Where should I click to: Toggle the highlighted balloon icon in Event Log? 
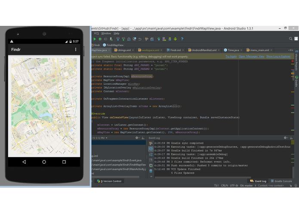(151, 149)
